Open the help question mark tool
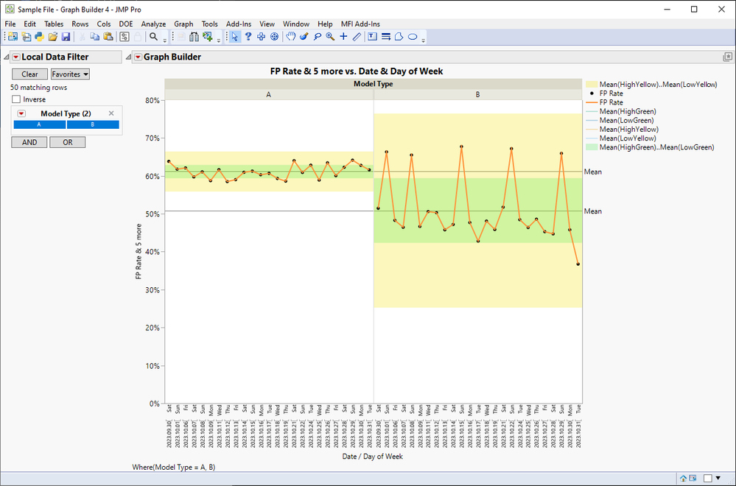 pyautogui.click(x=248, y=37)
